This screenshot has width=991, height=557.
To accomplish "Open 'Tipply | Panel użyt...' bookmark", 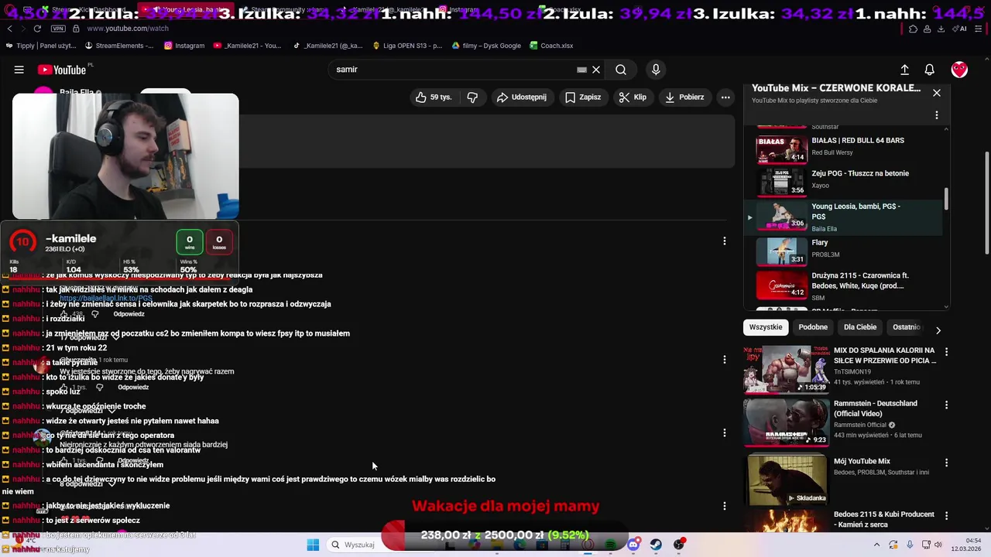I will [x=41, y=46].
